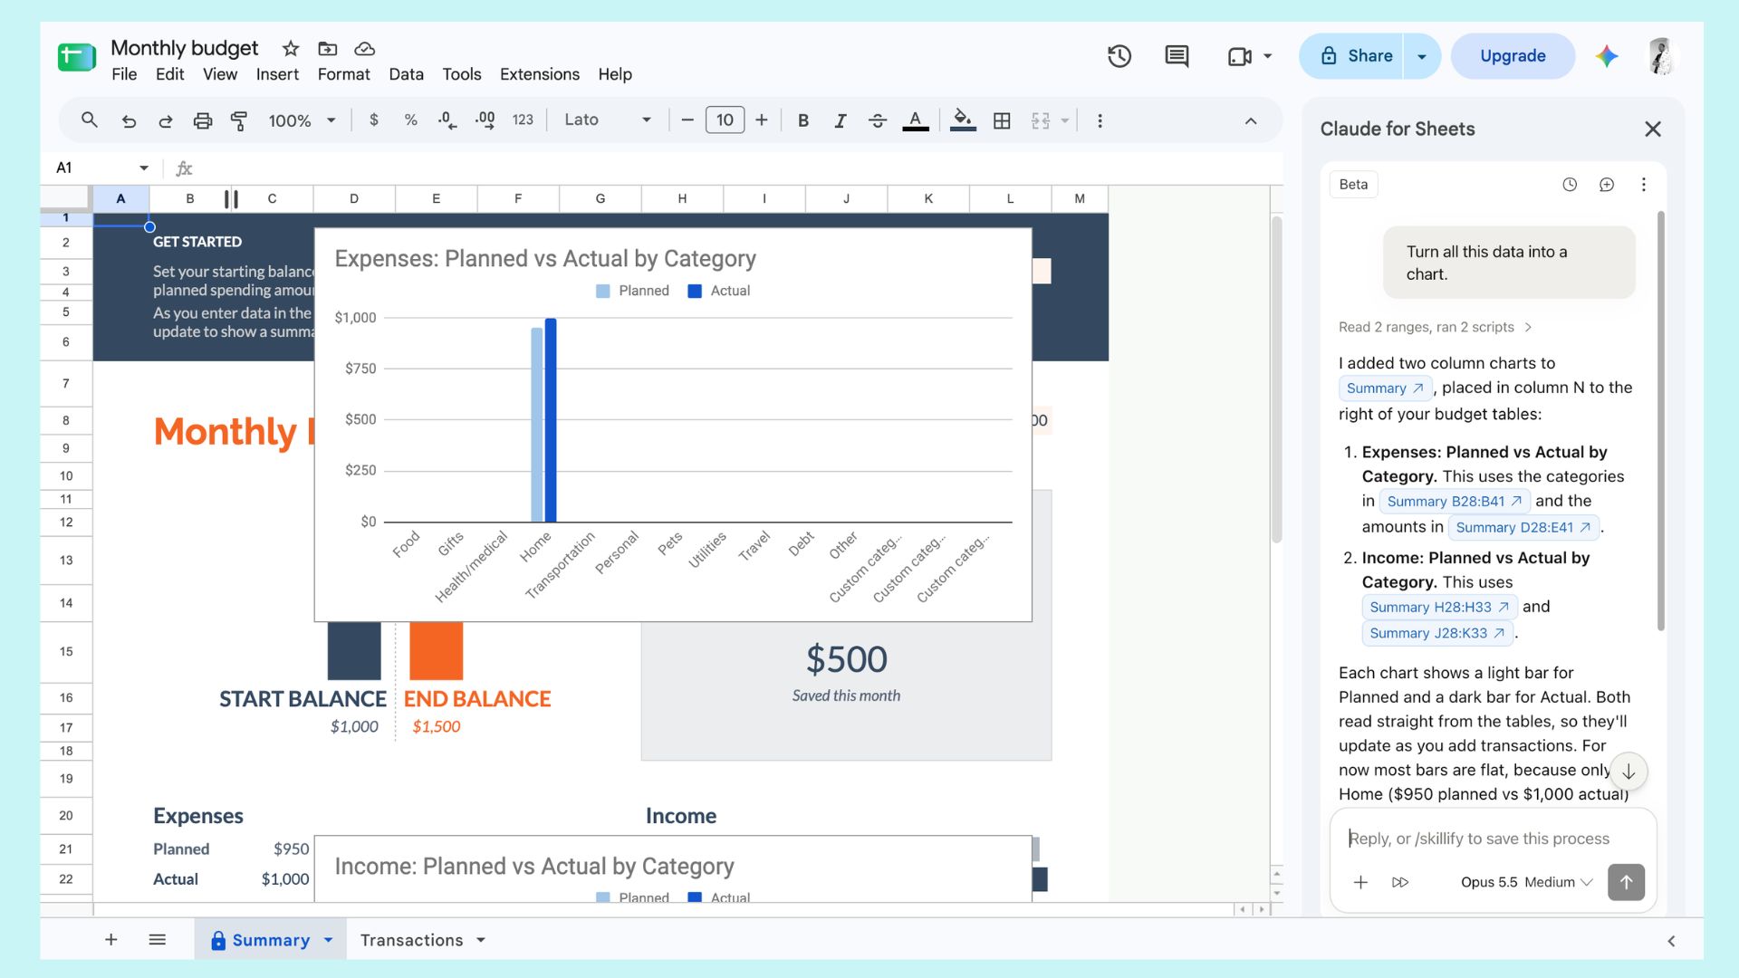1739x978 pixels.
Task: Expand the Summary sheet tab menu
Action: 328,940
